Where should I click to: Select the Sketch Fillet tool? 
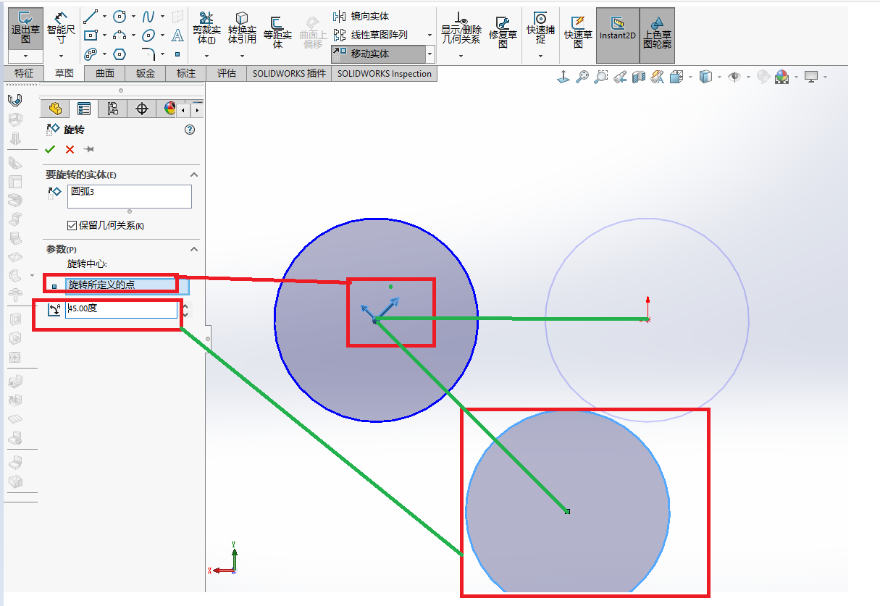148,54
